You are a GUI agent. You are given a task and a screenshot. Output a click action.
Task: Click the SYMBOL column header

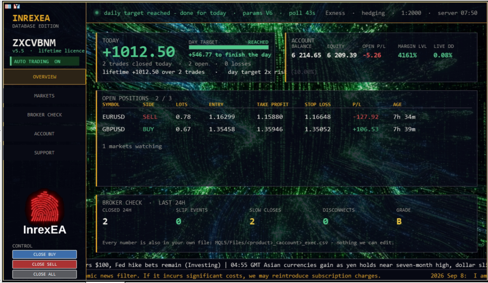click(x=111, y=104)
